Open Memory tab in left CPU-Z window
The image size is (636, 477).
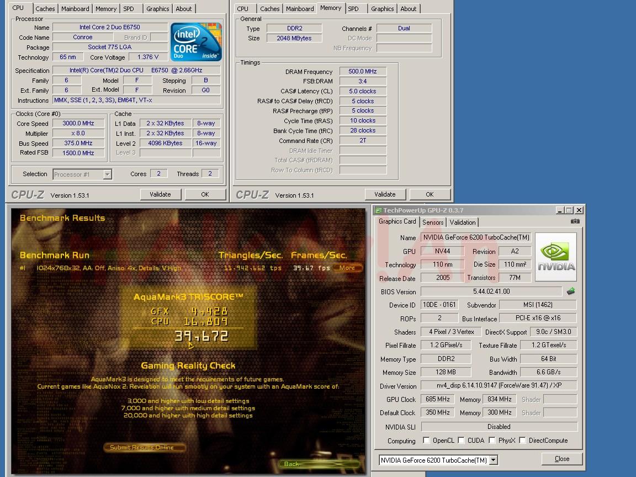[x=106, y=9]
